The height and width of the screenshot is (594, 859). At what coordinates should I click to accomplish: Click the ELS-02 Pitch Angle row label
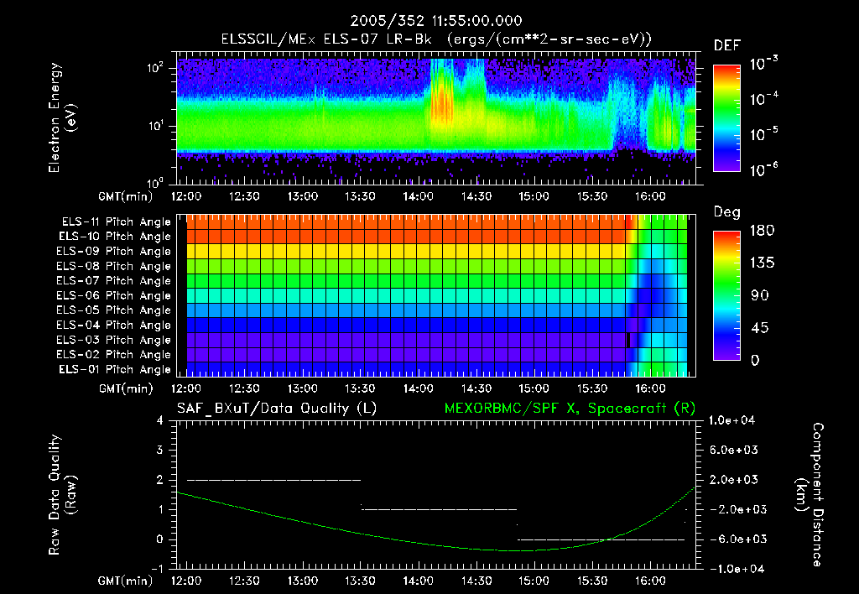[114, 355]
